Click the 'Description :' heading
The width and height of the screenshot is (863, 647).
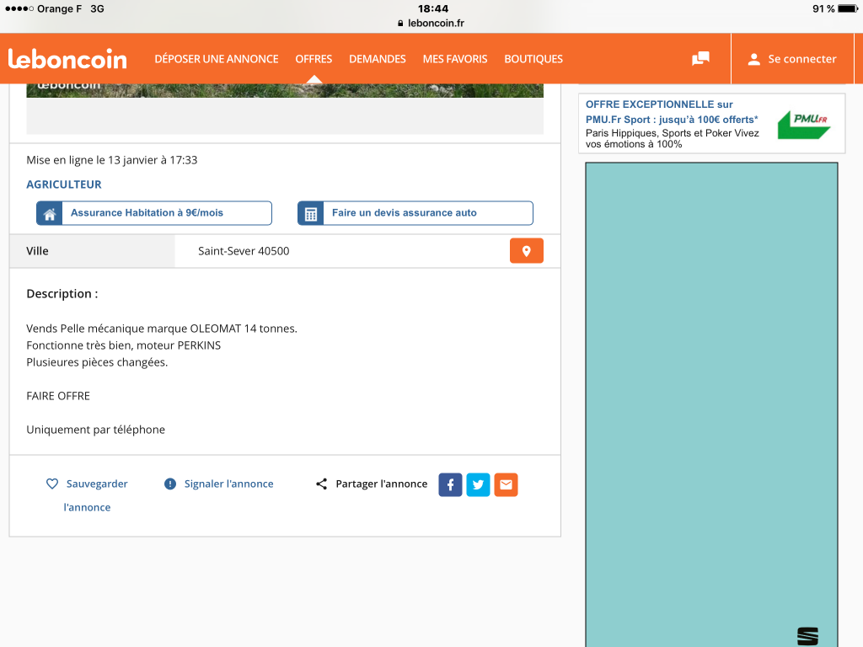[x=62, y=294]
